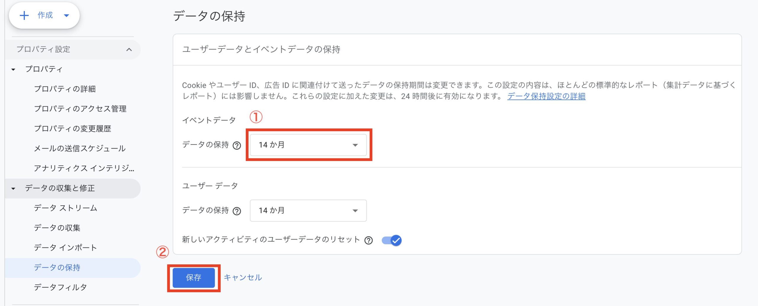Collapse the プロパティ設定 section chevron
The width and height of the screenshot is (758, 306).
pyautogui.click(x=129, y=49)
